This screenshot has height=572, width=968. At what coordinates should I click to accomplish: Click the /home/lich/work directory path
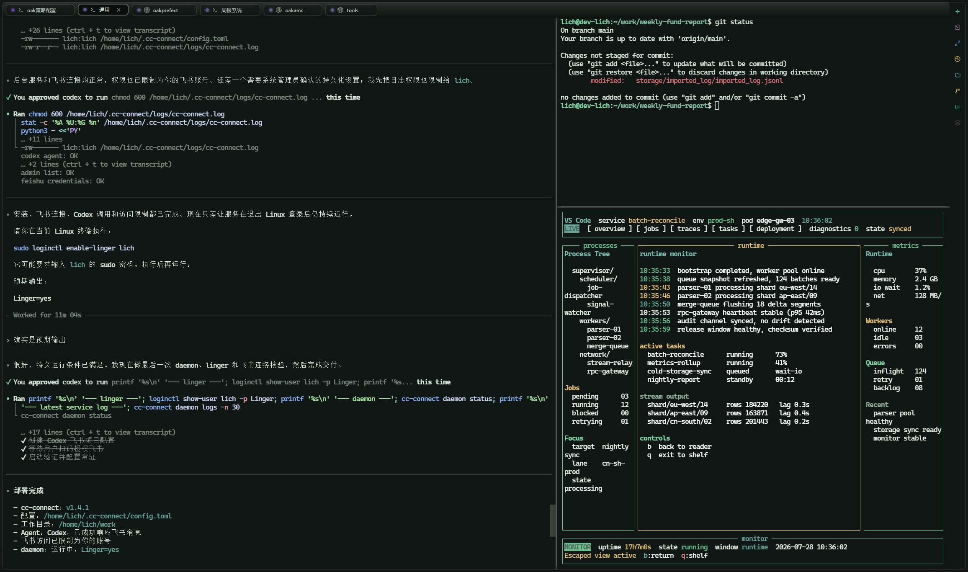click(87, 525)
